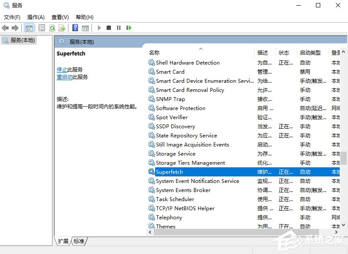Screen dimensions: 348x254
Task: Click the Back navigation arrow
Action: coord(6,28)
